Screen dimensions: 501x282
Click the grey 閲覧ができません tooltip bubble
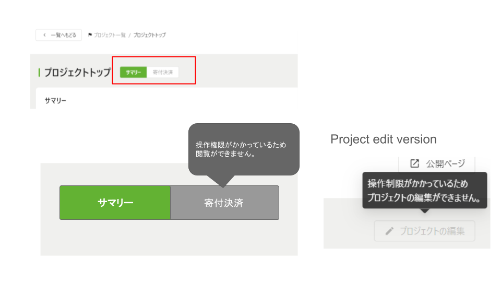point(243,149)
